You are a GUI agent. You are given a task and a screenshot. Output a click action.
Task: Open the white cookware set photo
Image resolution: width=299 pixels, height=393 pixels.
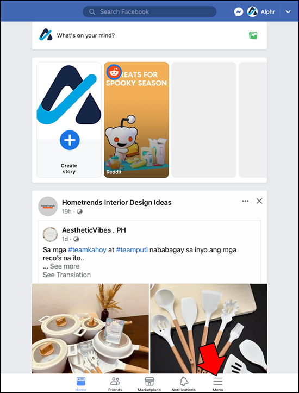coord(90,328)
